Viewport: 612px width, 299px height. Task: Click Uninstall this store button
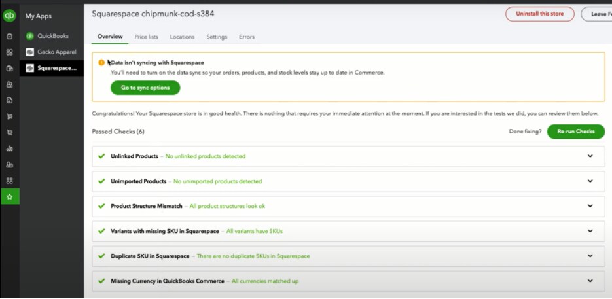coord(540,14)
